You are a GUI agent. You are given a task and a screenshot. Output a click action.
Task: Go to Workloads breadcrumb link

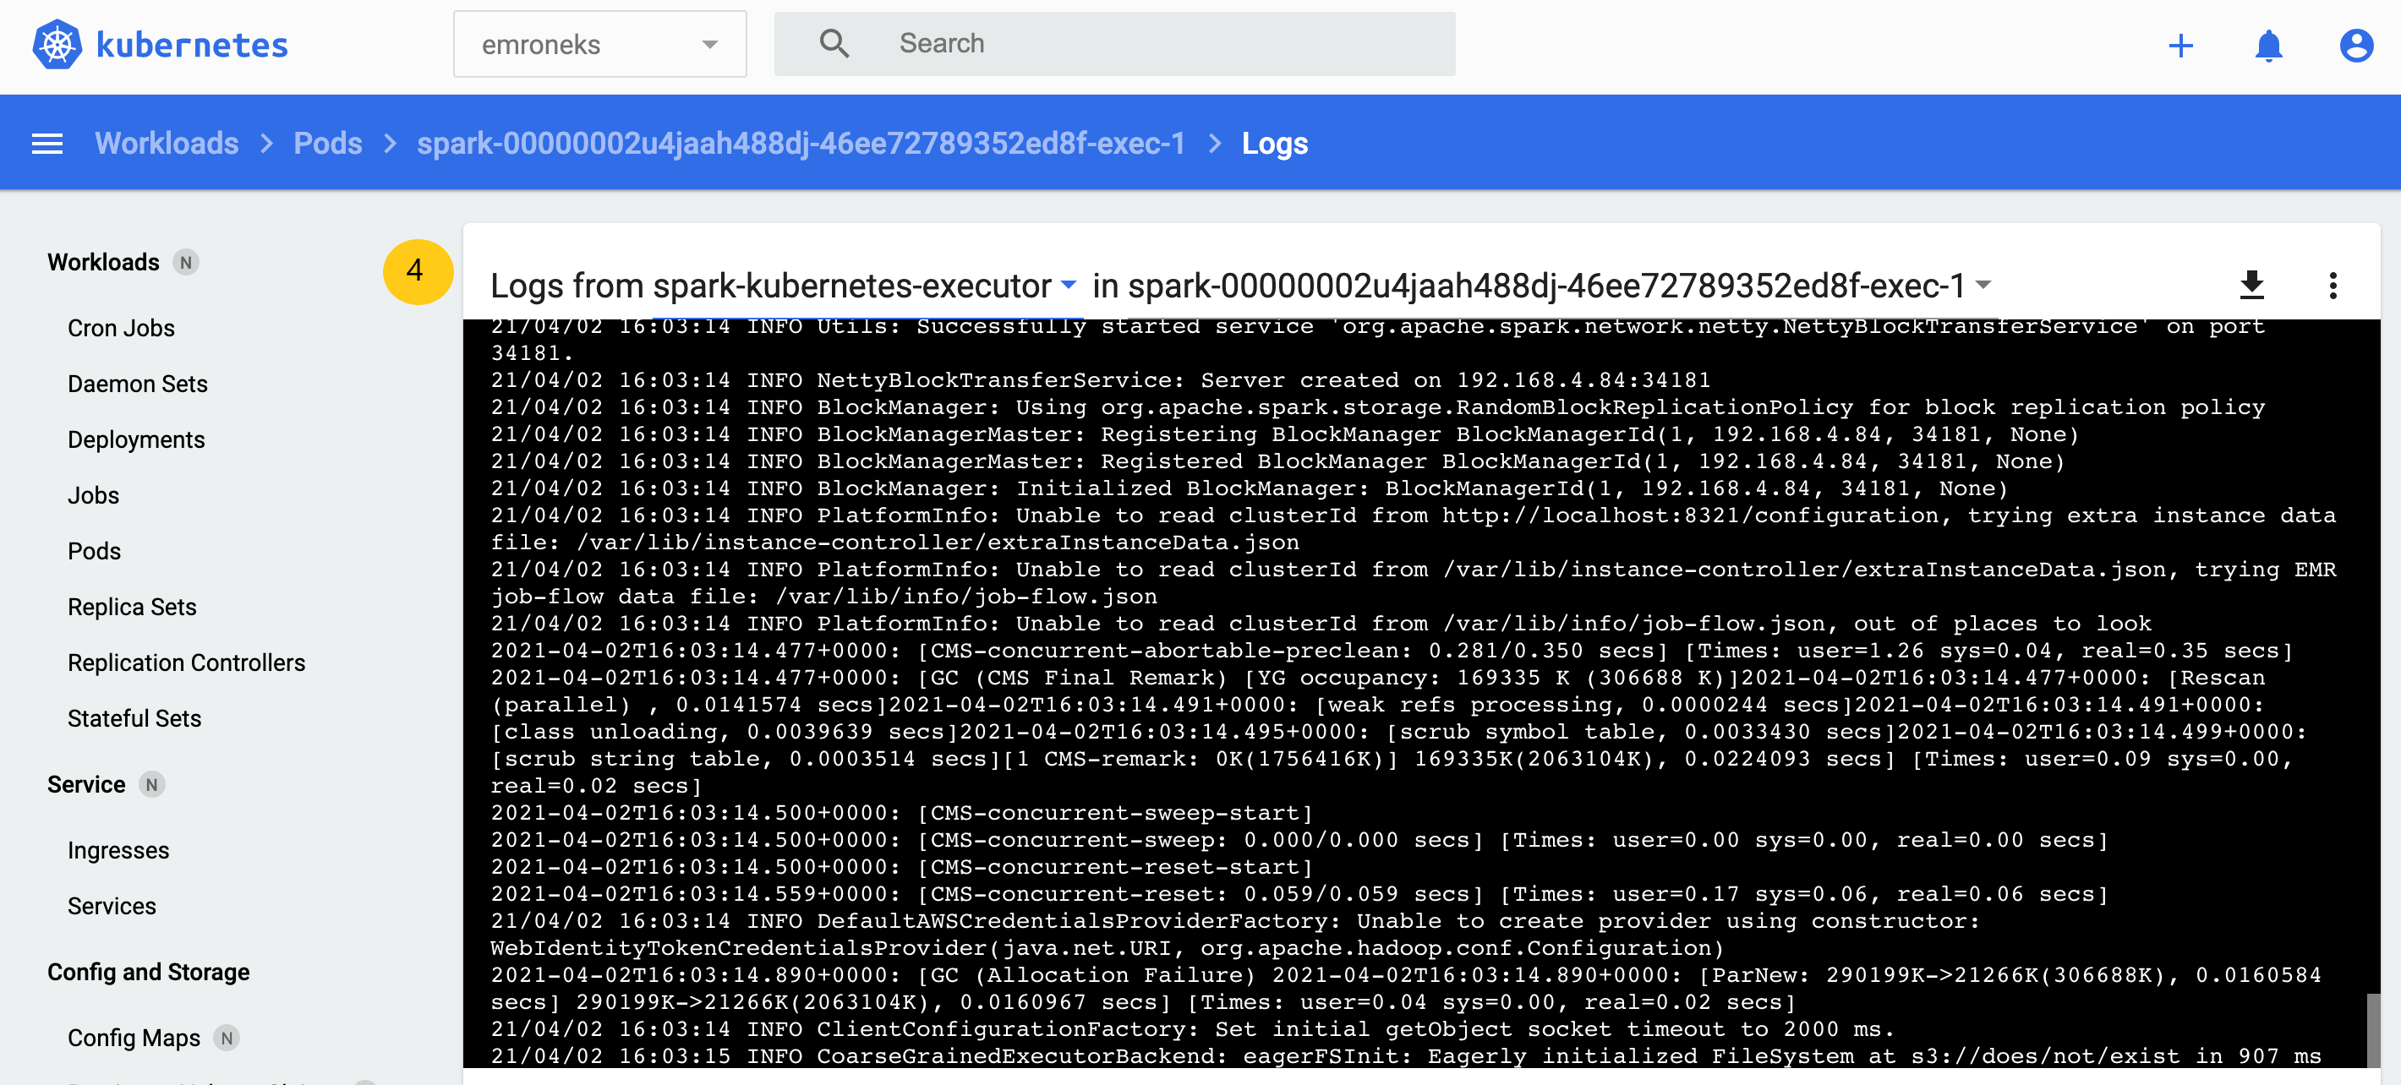pos(167,144)
